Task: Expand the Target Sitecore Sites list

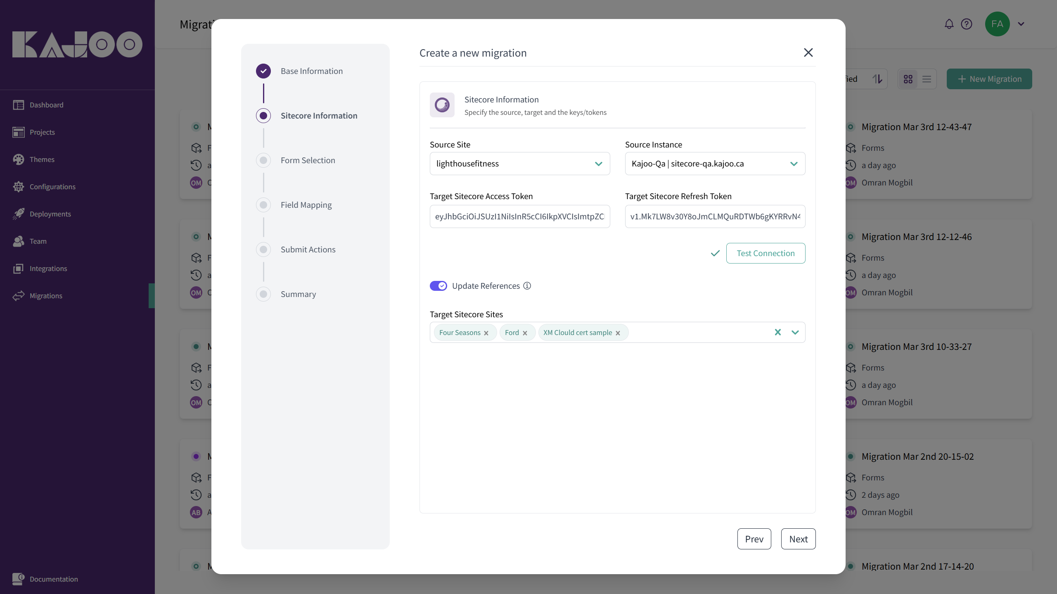Action: pyautogui.click(x=795, y=332)
